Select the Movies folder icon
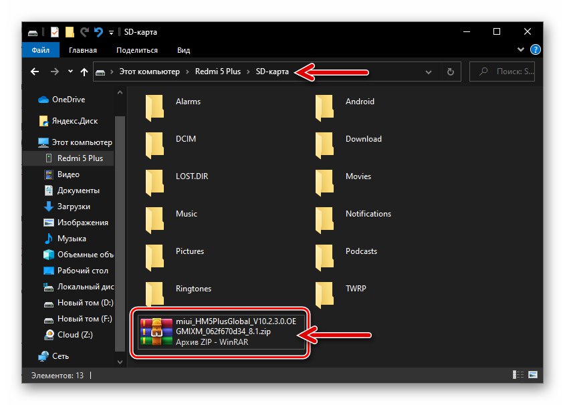 tap(324, 182)
